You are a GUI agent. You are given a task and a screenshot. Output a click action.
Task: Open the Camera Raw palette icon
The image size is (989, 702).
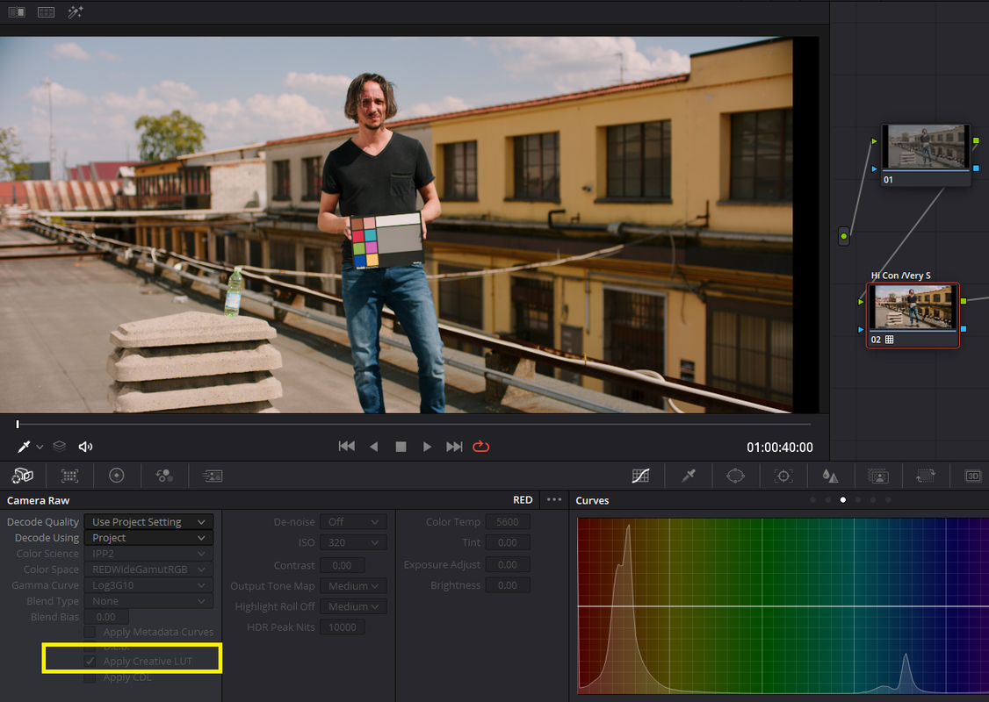coord(23,476)
